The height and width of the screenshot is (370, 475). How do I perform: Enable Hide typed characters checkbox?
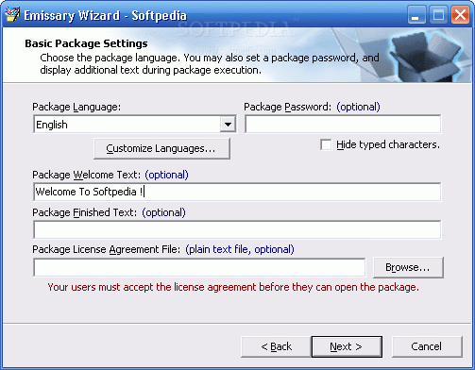click(x=326, y=144)
